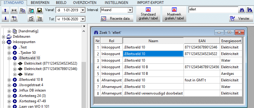The height and width of the screenshot is (108, 254).
Task: Open the Tot date dropdown
Action: click(x=83, y=19)
